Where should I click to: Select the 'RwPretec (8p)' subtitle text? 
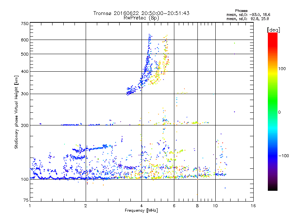(141, 18)
